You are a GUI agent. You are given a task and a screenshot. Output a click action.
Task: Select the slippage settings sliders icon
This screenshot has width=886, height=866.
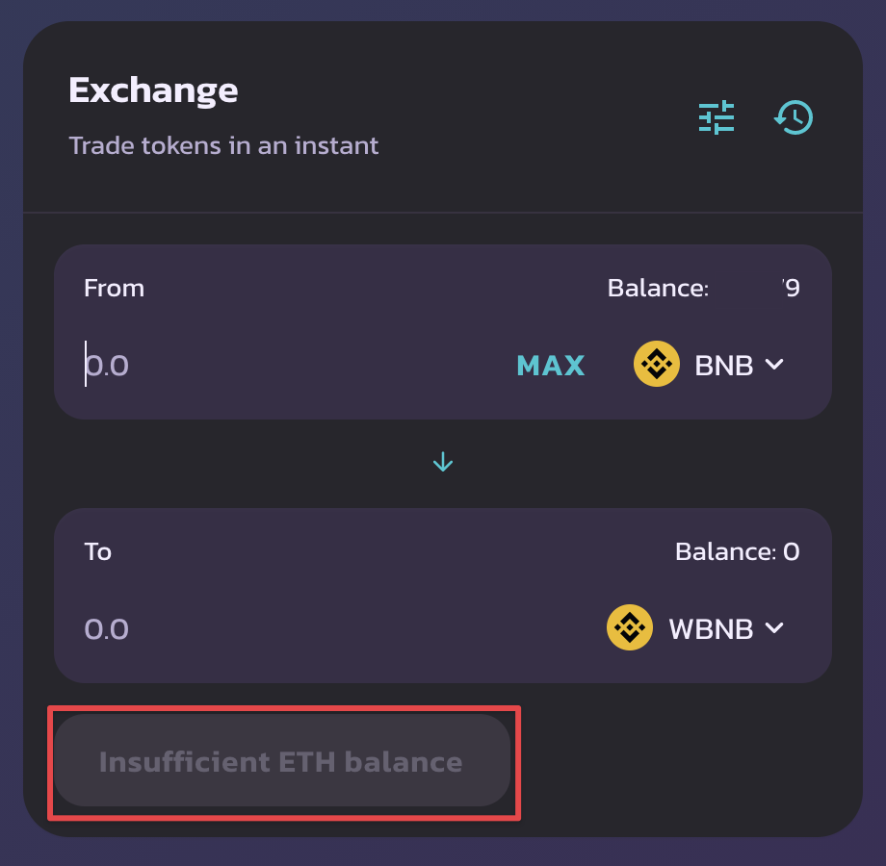(716, 116)
